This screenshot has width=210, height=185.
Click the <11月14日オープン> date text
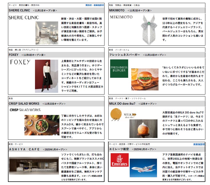[155, 55]
